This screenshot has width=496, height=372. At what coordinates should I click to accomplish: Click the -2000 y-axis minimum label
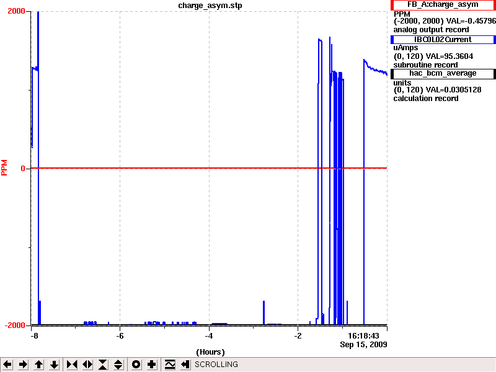click(15, 325)
